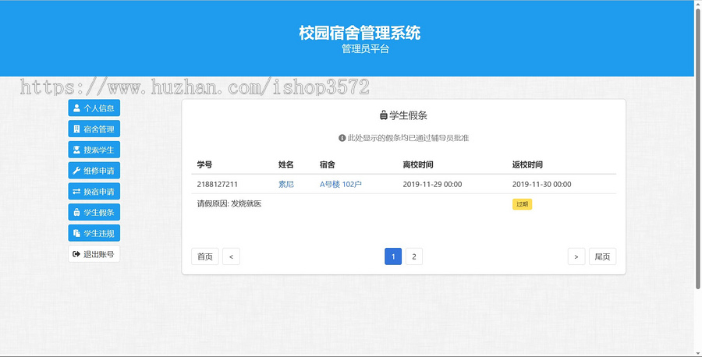Select 换宿申请 in the sidebar
This screenshot has height=357, width=702.
94,192
